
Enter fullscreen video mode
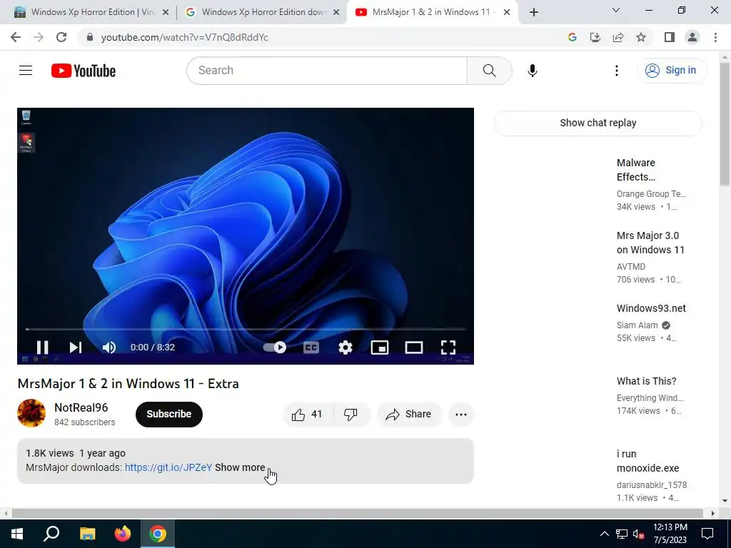pos(448,347)
